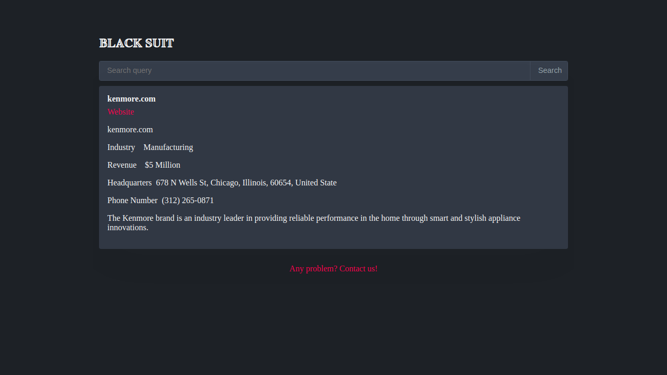Click the Headquarters label

[129, 183]
